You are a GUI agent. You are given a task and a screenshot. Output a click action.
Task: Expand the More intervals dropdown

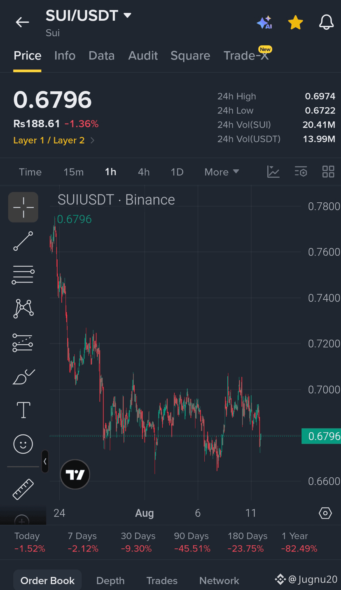pos(222,172)
